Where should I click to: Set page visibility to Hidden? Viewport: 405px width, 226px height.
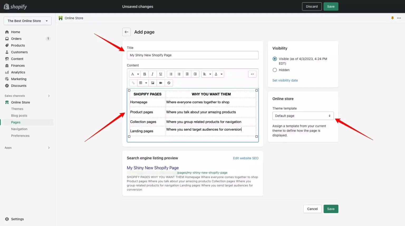tap(274, 70)
